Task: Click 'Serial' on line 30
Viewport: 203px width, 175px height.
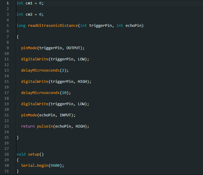Action: [28, 166]
